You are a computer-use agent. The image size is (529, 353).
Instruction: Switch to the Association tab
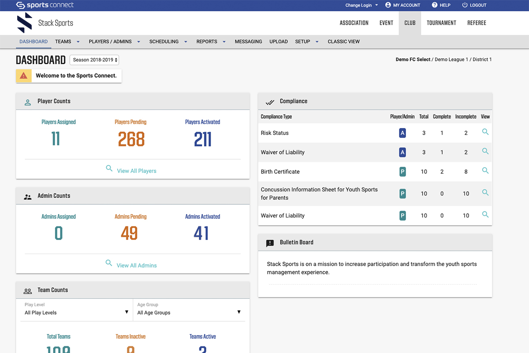(x=354, y=23)
